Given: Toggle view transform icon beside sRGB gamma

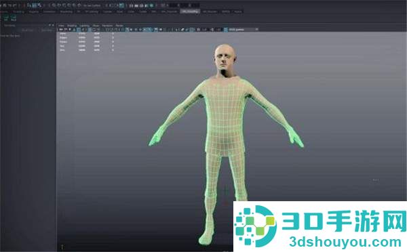Looking at the screenshot, I should click(x=226, y=30).
